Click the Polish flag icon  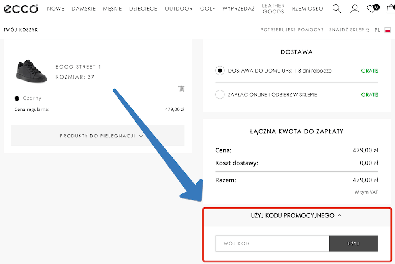click(x=388, y=29)
